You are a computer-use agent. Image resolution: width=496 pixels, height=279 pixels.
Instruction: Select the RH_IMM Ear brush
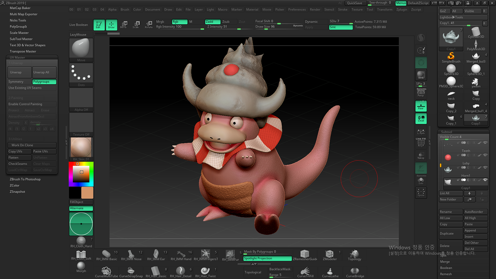[x=156, y=256]
